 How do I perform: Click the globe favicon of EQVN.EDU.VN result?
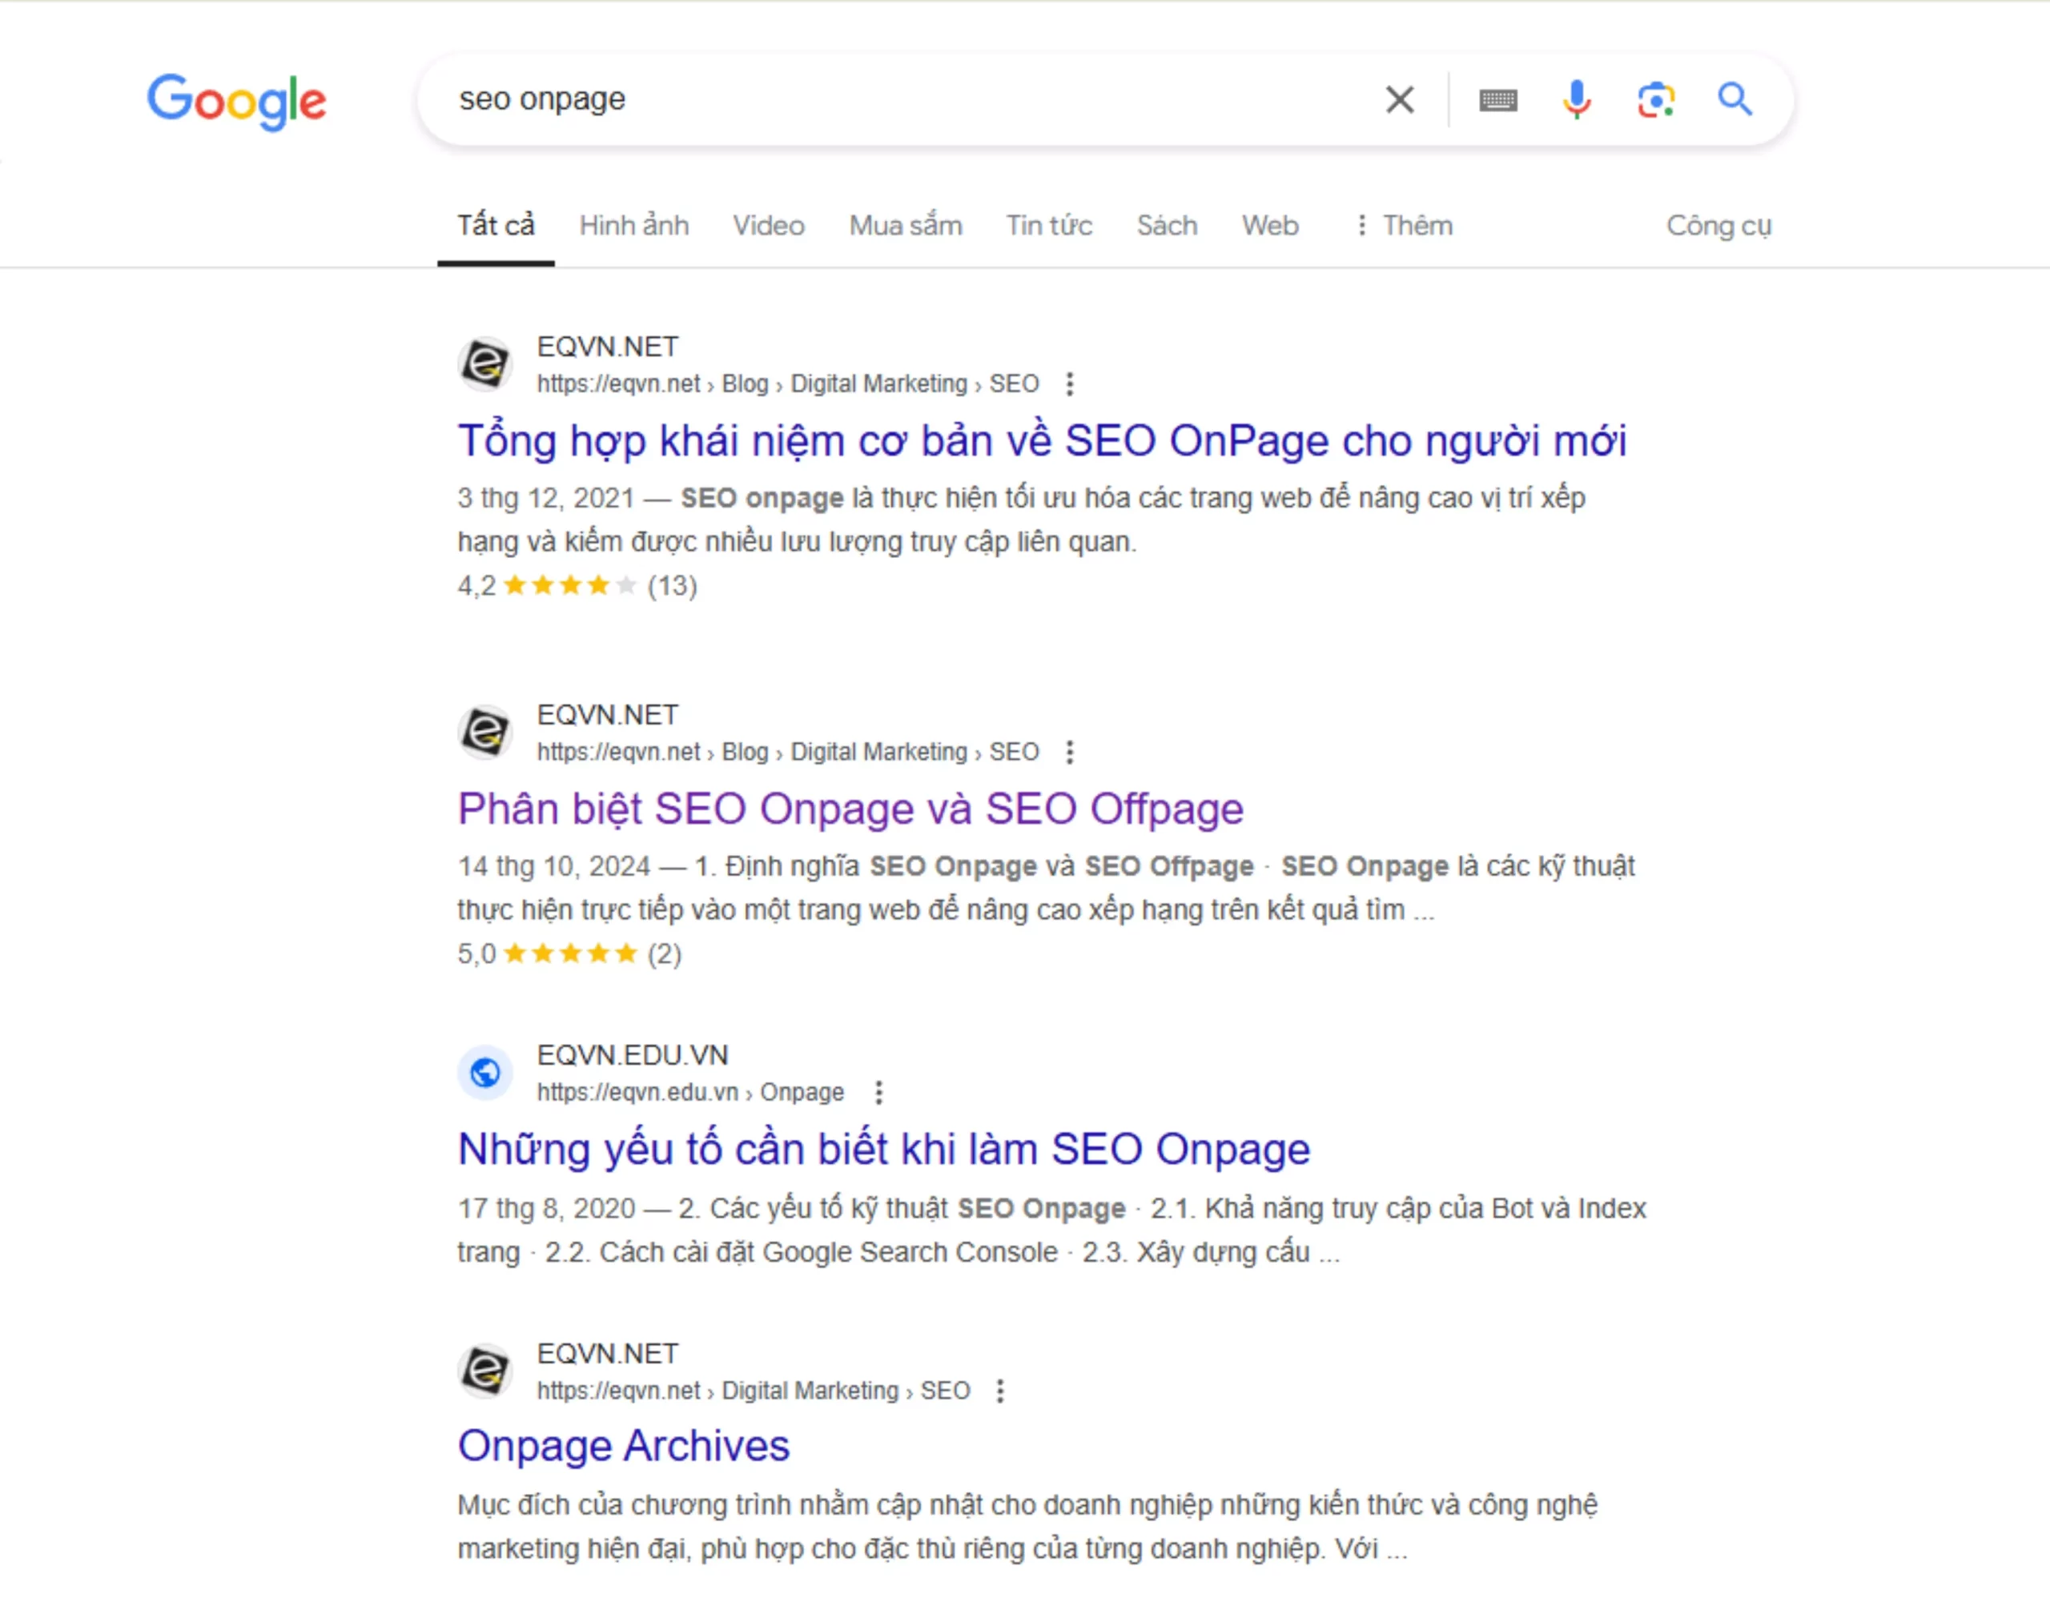point(485,1072)
